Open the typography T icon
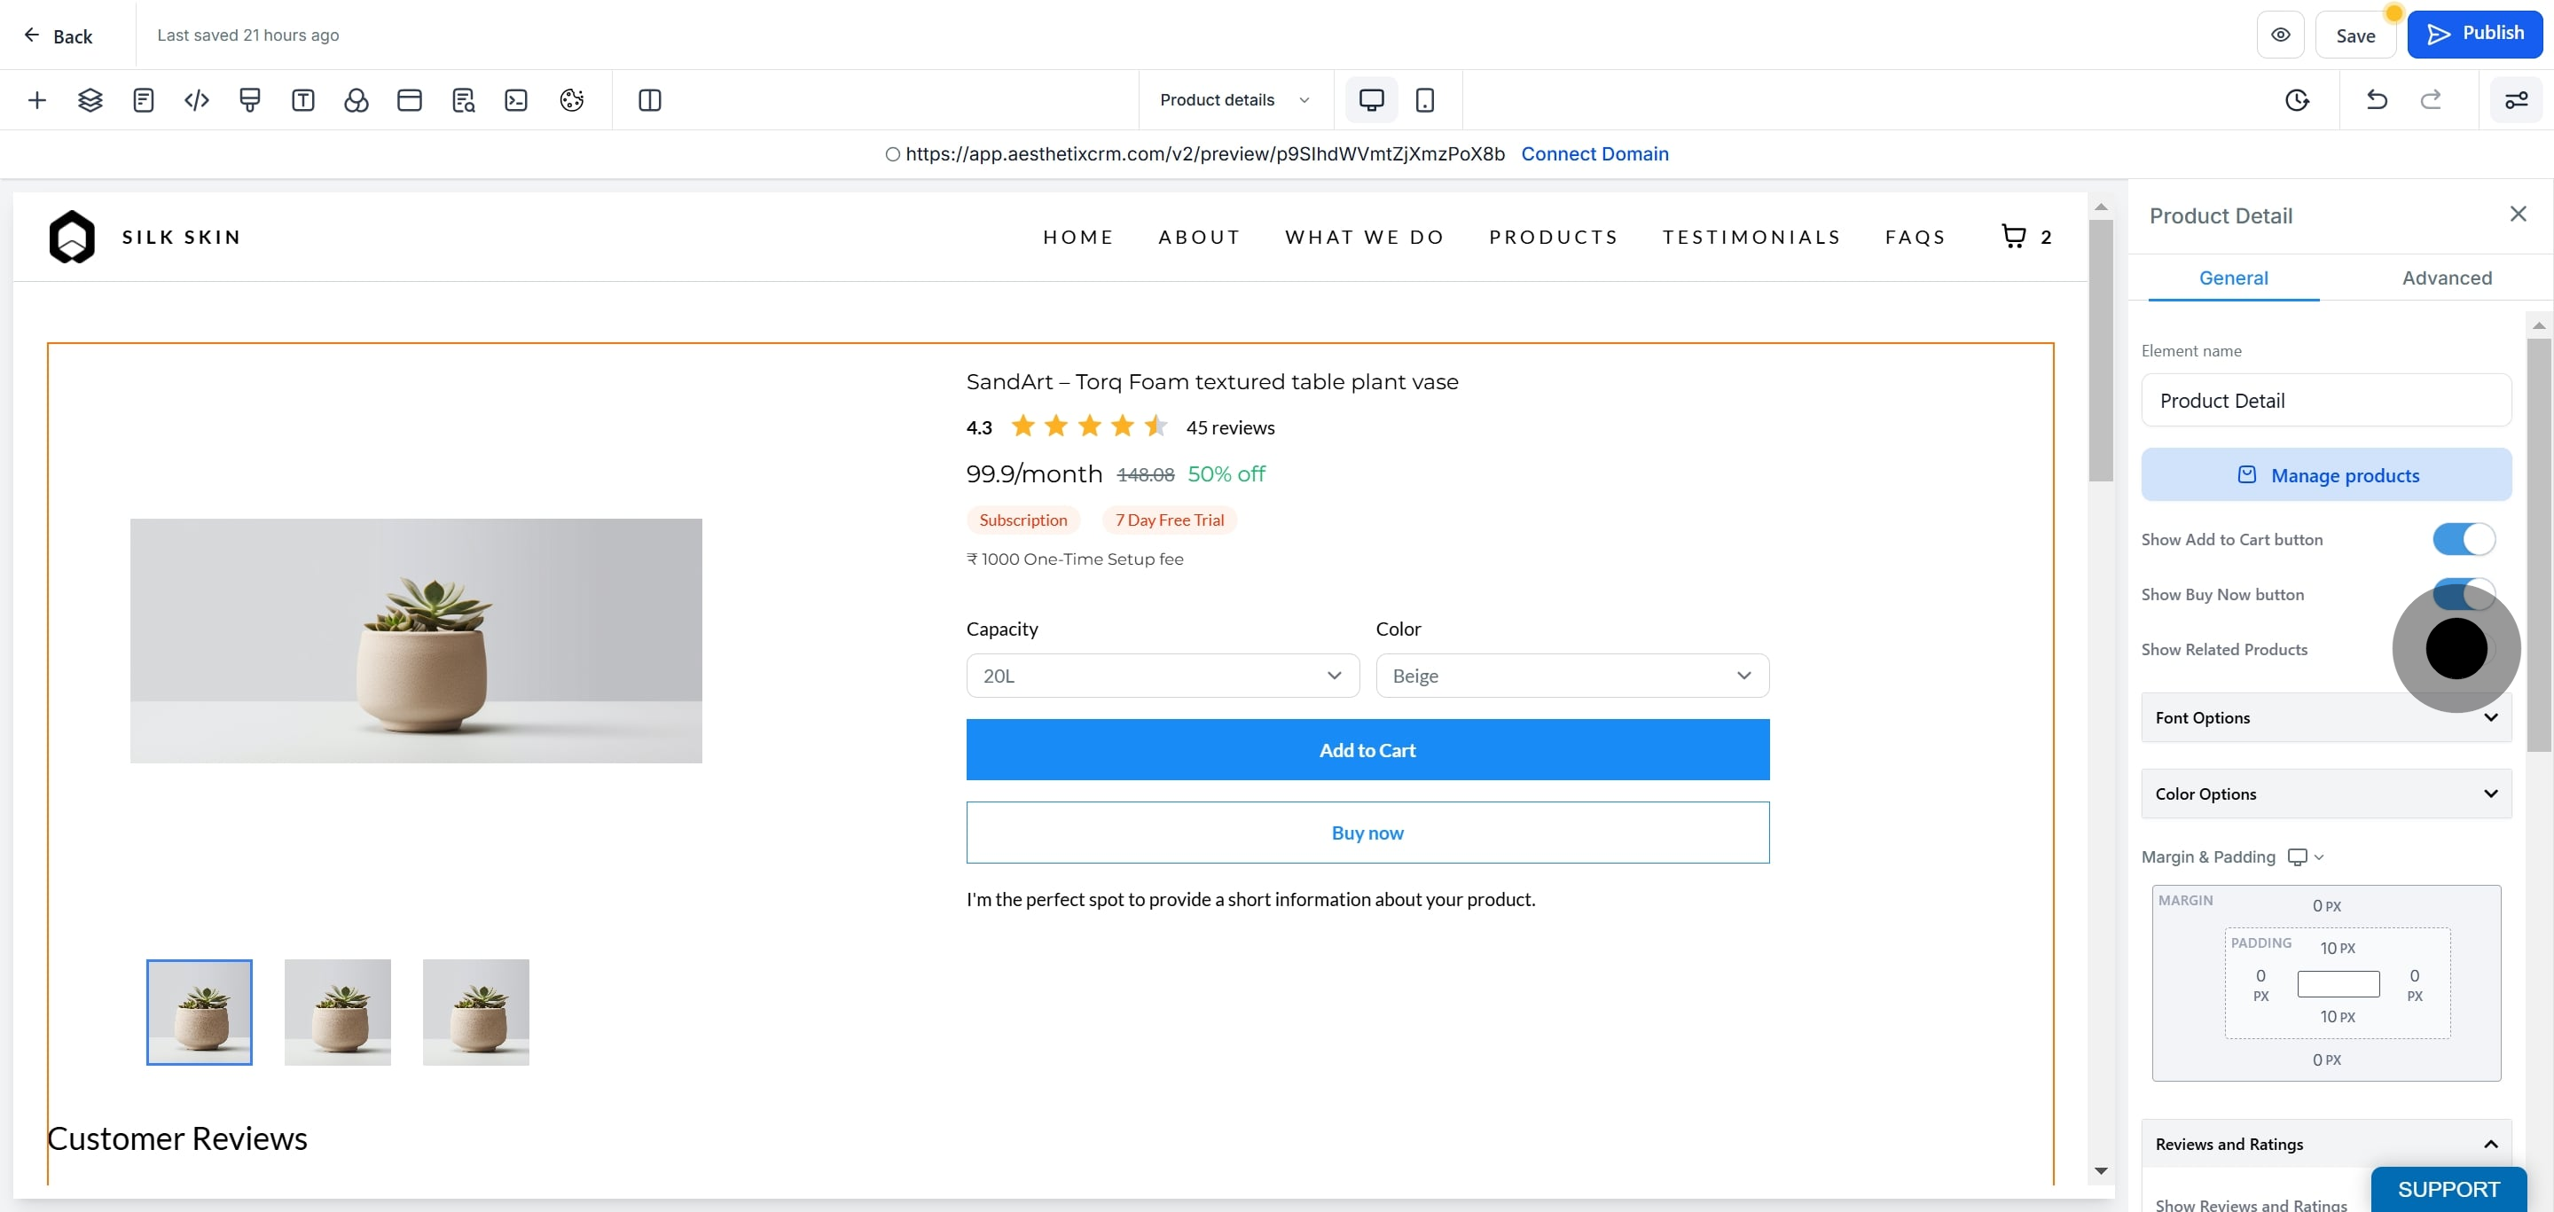 303,100
